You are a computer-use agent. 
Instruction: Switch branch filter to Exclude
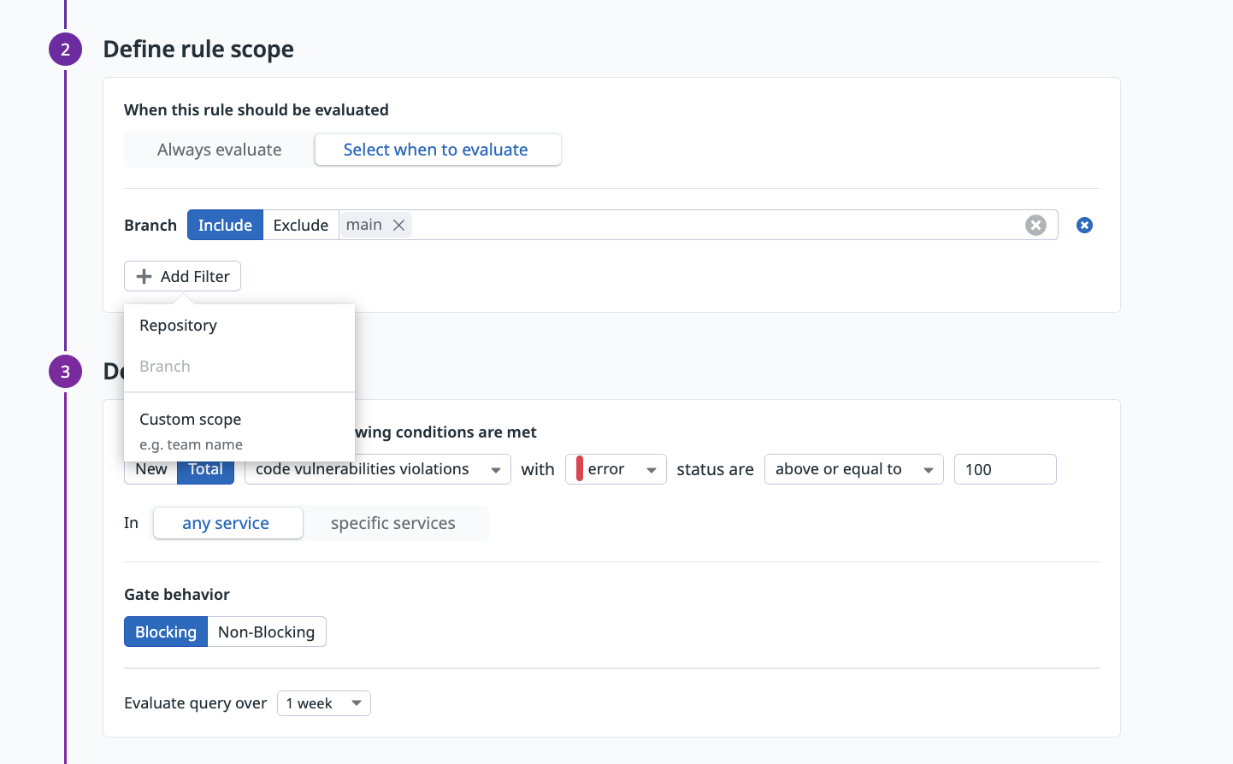tap(300, 226)
